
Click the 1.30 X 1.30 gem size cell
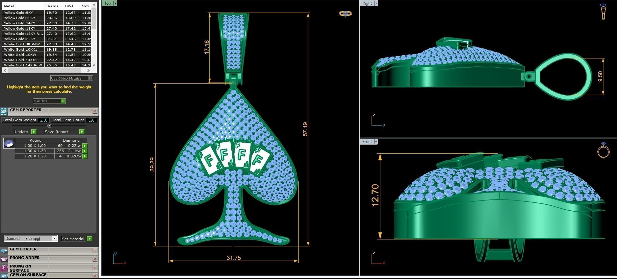pos(35,151)
